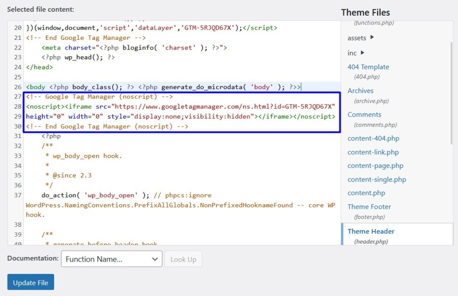The height and width of the screenshot is (296, 458).
Task: Open content.php file
Action: point(366,193)
